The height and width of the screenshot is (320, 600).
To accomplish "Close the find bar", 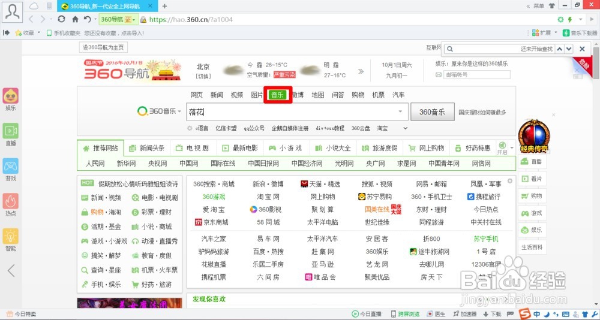I will (x=582, y=49).
